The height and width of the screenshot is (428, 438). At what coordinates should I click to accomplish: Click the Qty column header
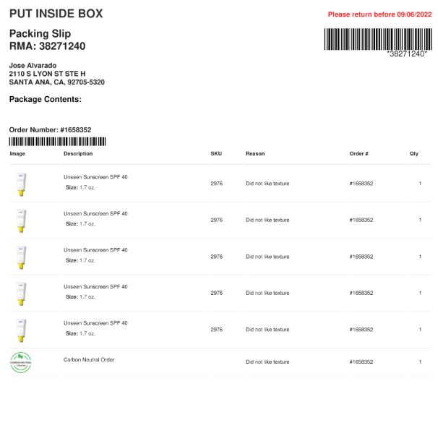pos(413,153)
